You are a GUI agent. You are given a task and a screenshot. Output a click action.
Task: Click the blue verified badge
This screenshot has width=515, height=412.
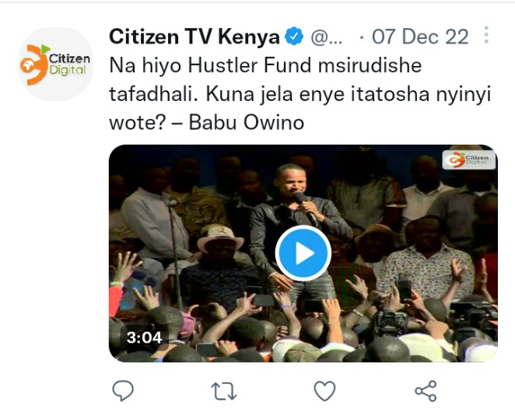tap(294, 36)
